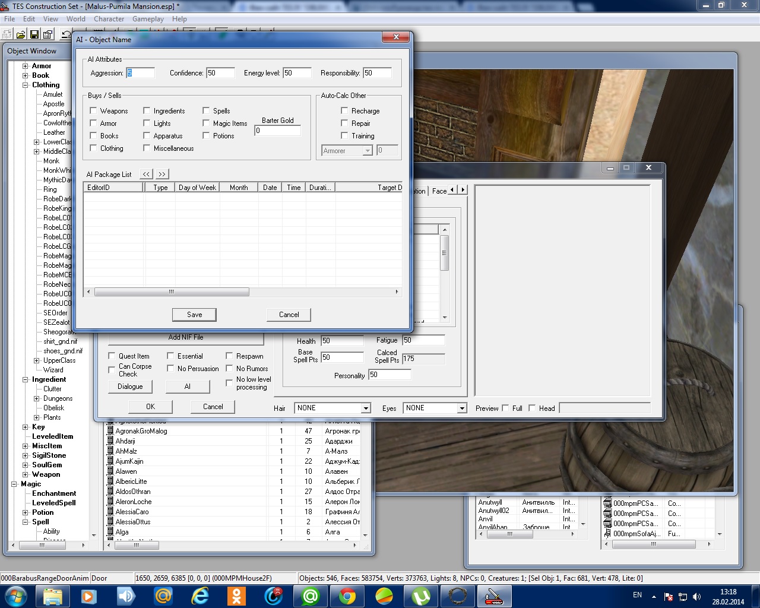Open the Preferences toolbar icon

(x=47, y=34)
